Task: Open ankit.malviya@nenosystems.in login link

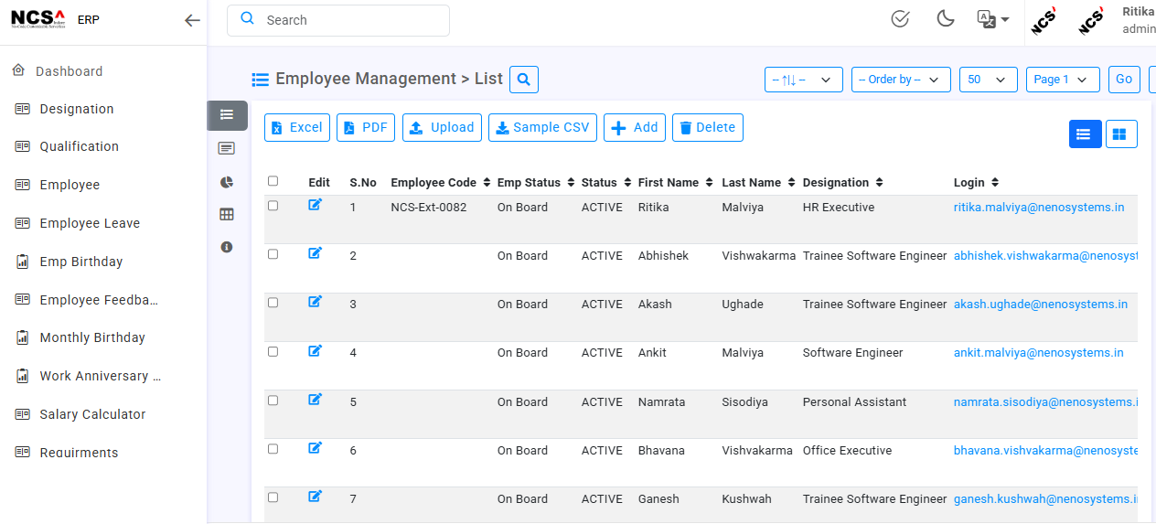Action: [x=1038, y=353]
